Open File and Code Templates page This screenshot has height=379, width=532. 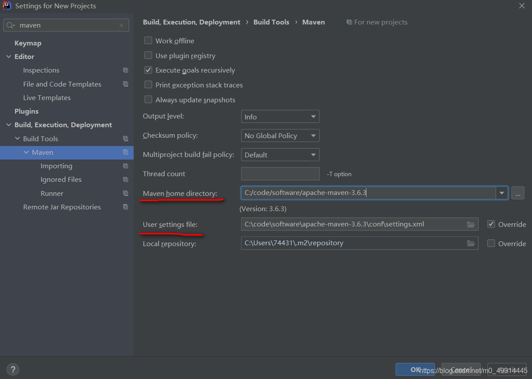(62, 84)
